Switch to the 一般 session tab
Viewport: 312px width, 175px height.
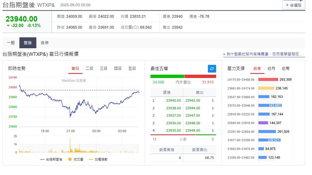tap(11, 43)
